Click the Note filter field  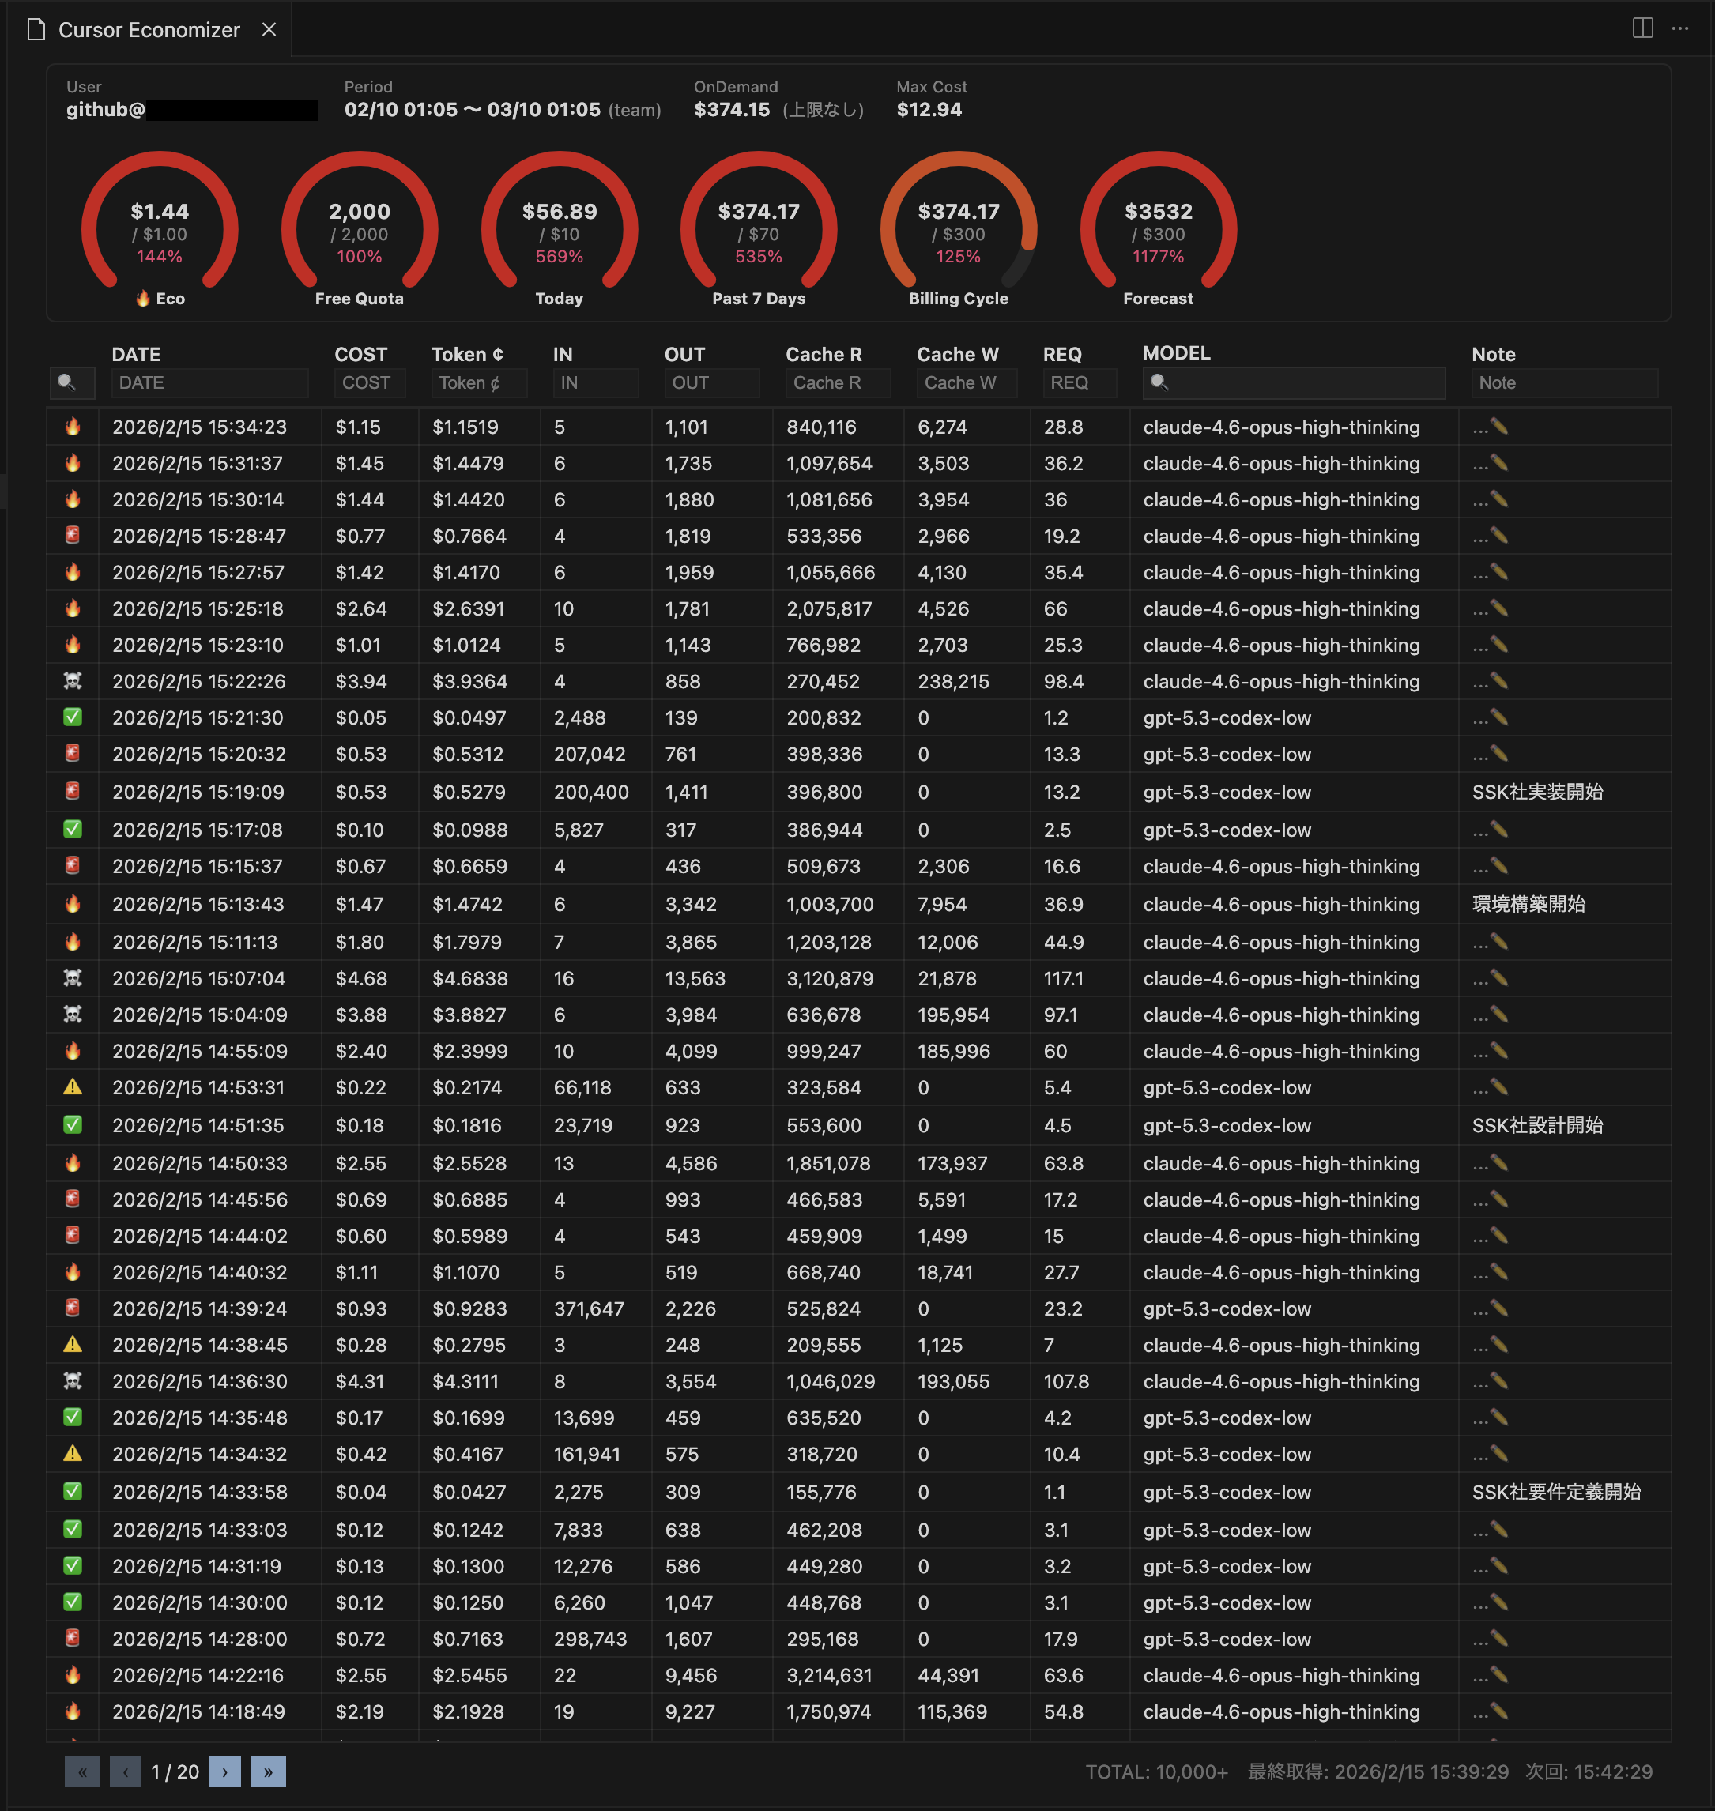(x=1565, y=383)
